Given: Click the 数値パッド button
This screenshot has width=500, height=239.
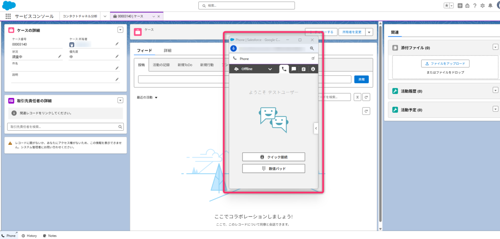Looking at the screenshot, I should (x=273, y=168).
